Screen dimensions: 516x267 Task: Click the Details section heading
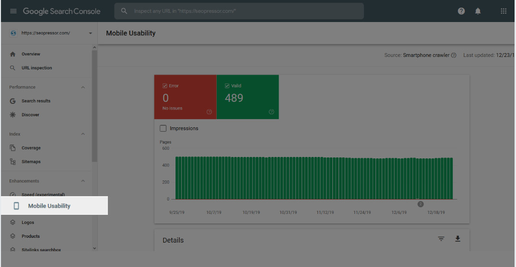point(173,240)
